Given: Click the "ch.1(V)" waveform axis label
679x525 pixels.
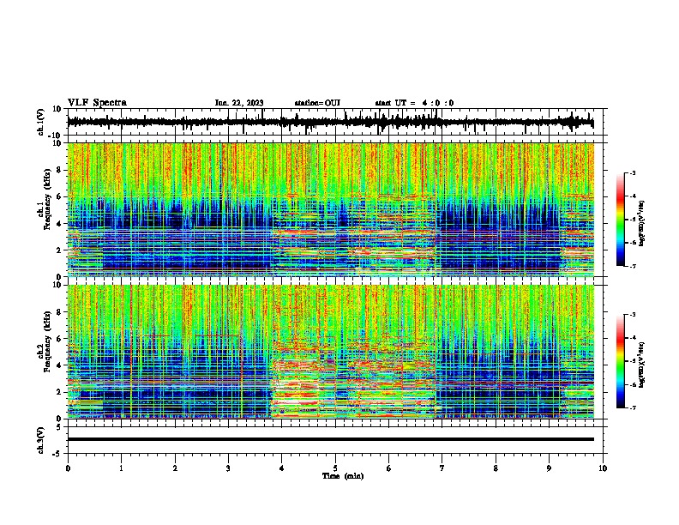Looking at the screenshot, I should point(40,122).
